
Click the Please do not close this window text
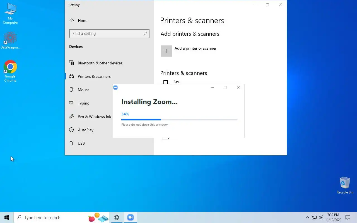[144, 125]
